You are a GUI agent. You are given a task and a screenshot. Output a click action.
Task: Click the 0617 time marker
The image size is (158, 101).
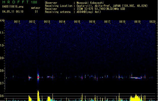pyautogui.click(x=107, y=22)
